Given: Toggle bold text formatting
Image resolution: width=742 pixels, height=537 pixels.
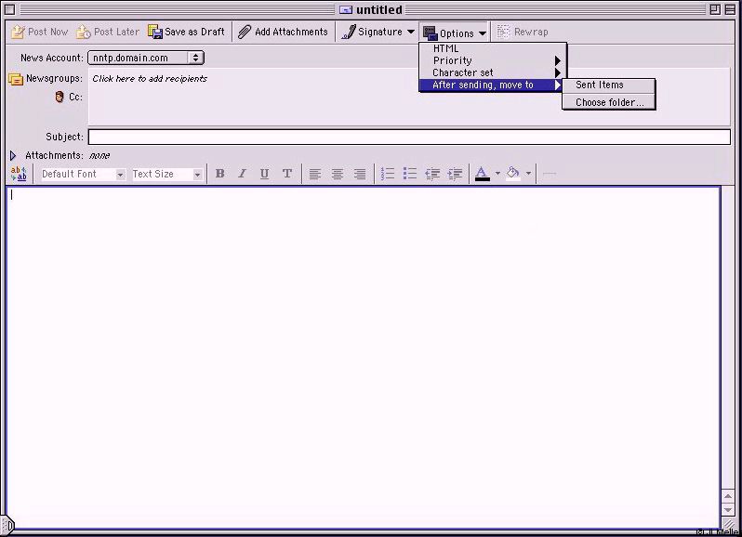Looking at the screenshot, I should click(x=220, y=174).
